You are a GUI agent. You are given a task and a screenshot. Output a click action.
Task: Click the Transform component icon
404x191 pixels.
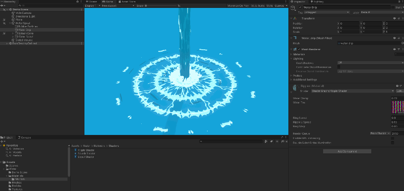coord(295,19)
